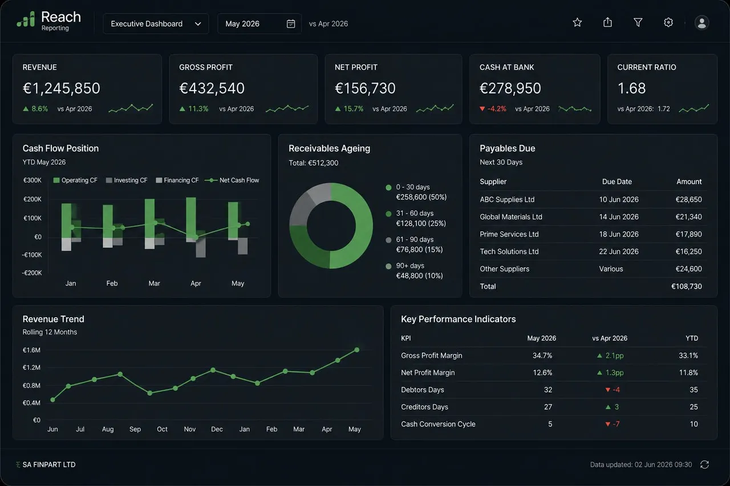730x486 pixels.
Task: Click the May point on Revenue Trend
Action: coord(357,350)
